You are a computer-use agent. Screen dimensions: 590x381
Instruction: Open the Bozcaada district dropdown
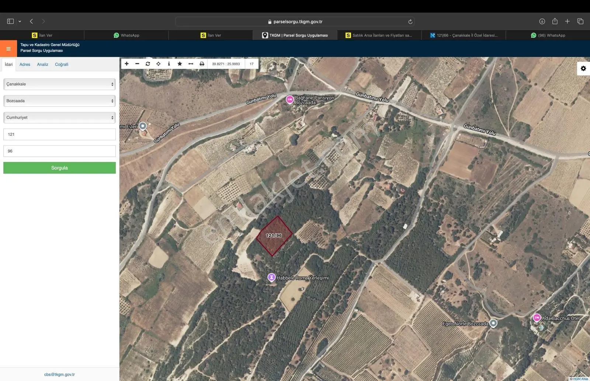click(x=59, y=101)
